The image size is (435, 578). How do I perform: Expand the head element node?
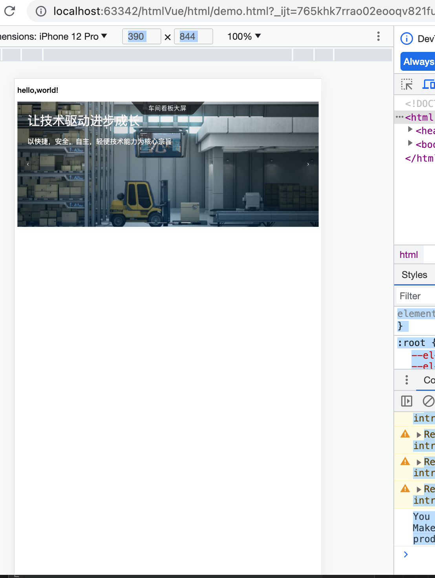coord(409,131)
